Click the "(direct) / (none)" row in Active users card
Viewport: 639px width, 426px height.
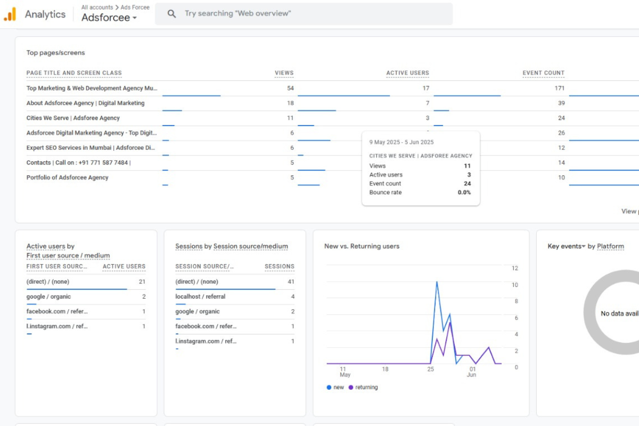pyautogui.click(x=86, y=282)
